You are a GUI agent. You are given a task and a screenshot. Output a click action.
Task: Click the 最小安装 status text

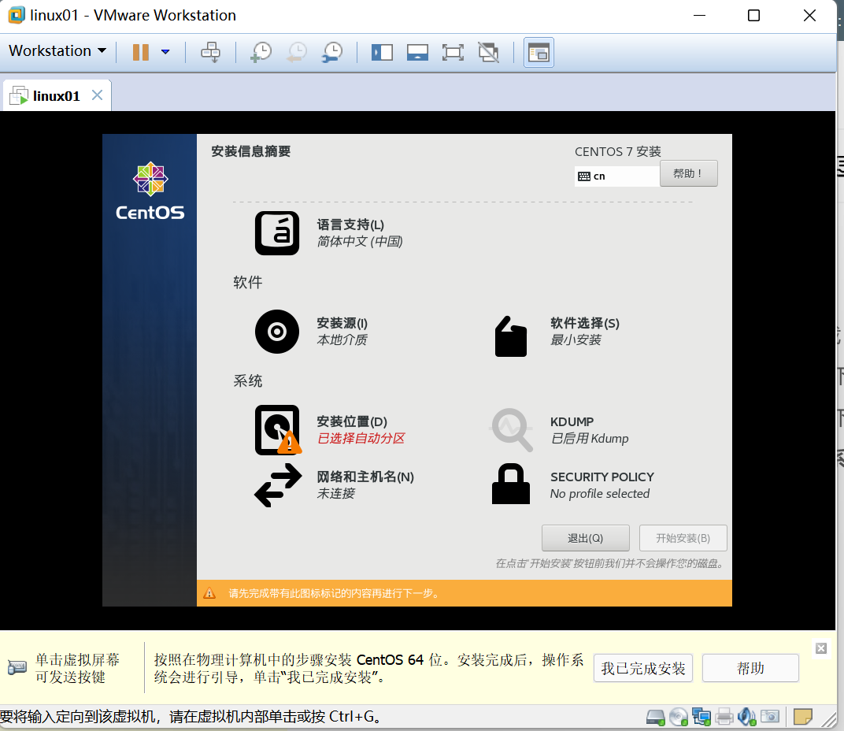(x=576, y=340)
